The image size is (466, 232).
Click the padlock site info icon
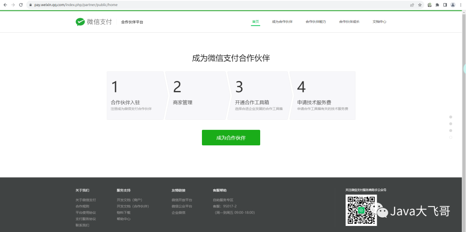pos(30,5)
